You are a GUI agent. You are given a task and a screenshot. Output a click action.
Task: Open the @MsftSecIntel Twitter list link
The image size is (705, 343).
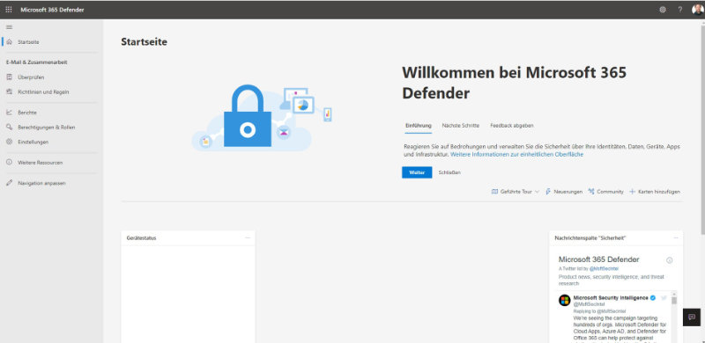604,268
